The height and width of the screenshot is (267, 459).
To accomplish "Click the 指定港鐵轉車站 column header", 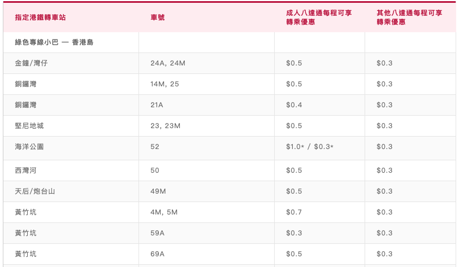I will 40,17.
